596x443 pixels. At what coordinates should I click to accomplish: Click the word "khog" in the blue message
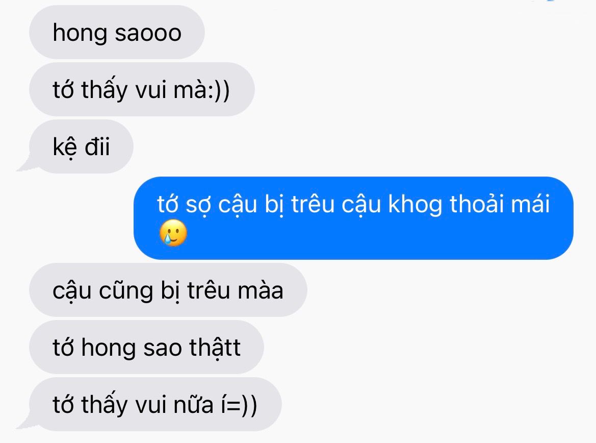pyautogui.click(x=415, y=205)
